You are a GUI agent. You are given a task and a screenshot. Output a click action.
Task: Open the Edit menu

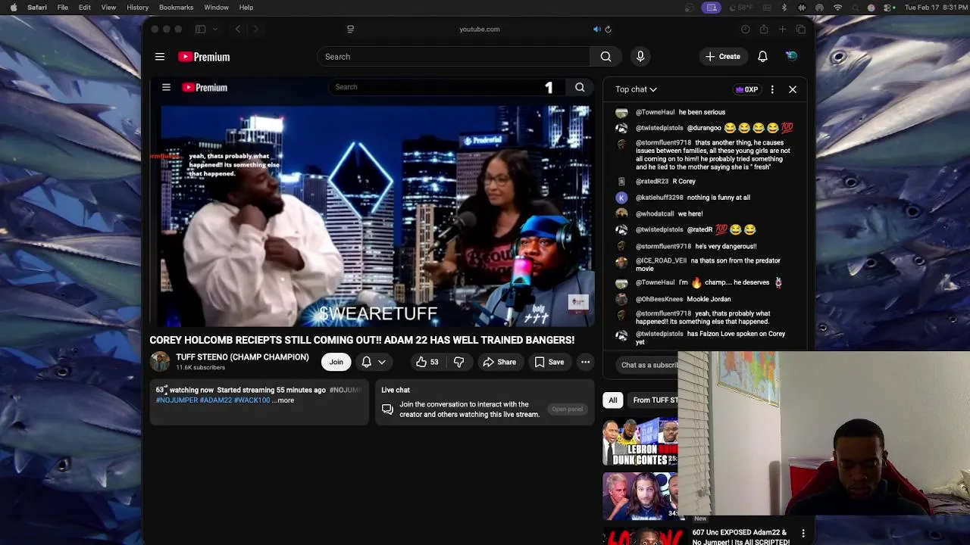coord(85,8)
